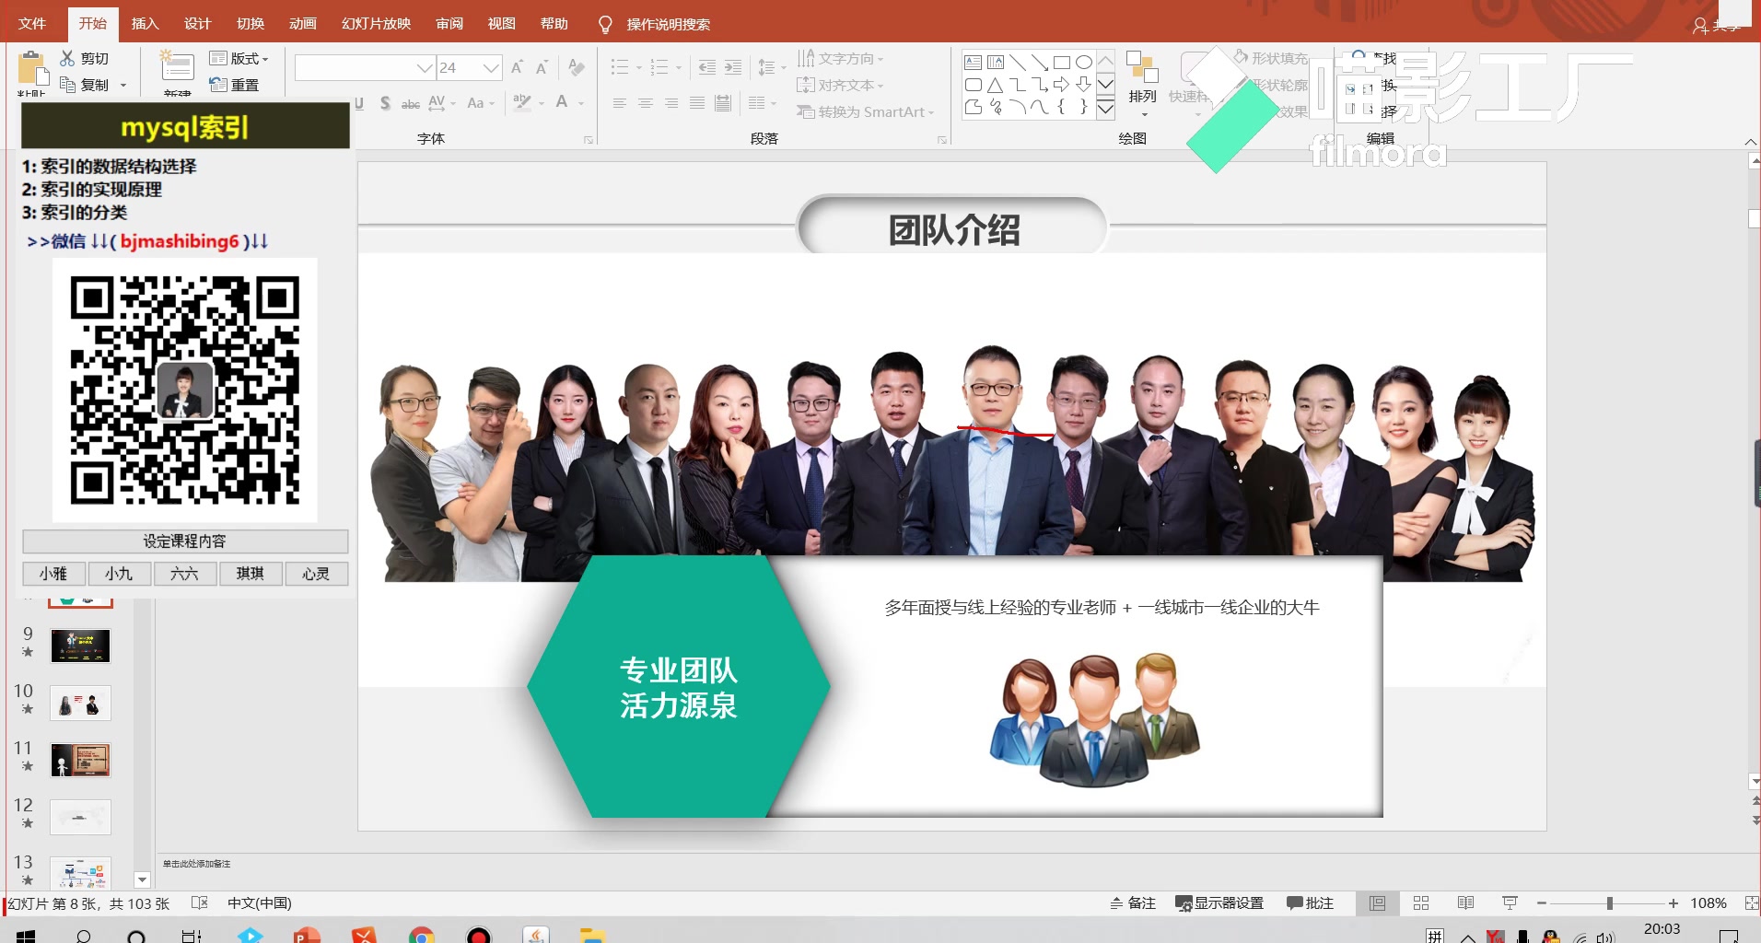Image resolution: width=1761 pixels, height=943 pixels.
Task: Click the 小雅 button
Action: [x=53, y=574]
